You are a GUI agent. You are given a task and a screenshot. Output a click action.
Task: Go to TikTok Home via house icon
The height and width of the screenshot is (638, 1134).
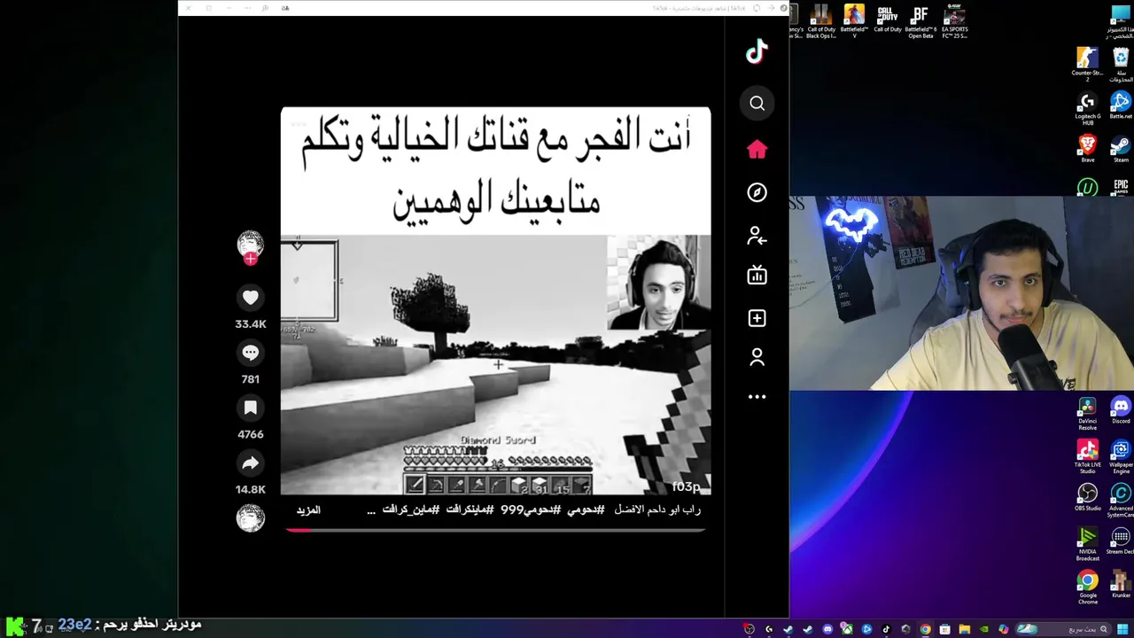[x=757, y=150]
